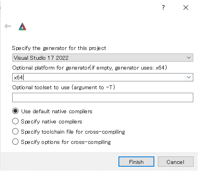Click the question mark help icon

(163, 7)
